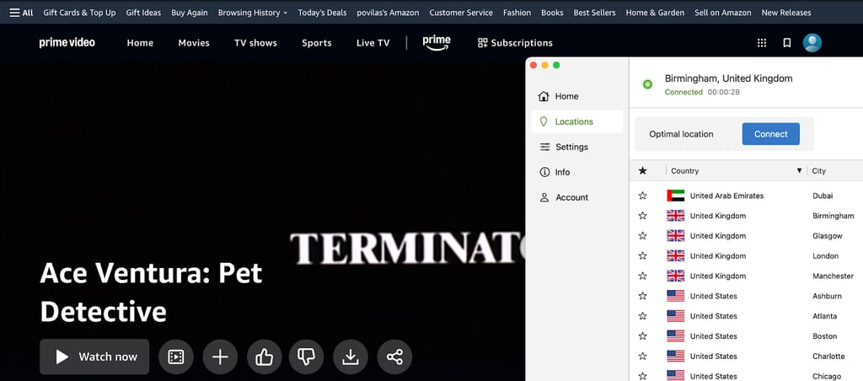
Task: Favorite the United Kingdom Manchester server
Action: point(642,276)
